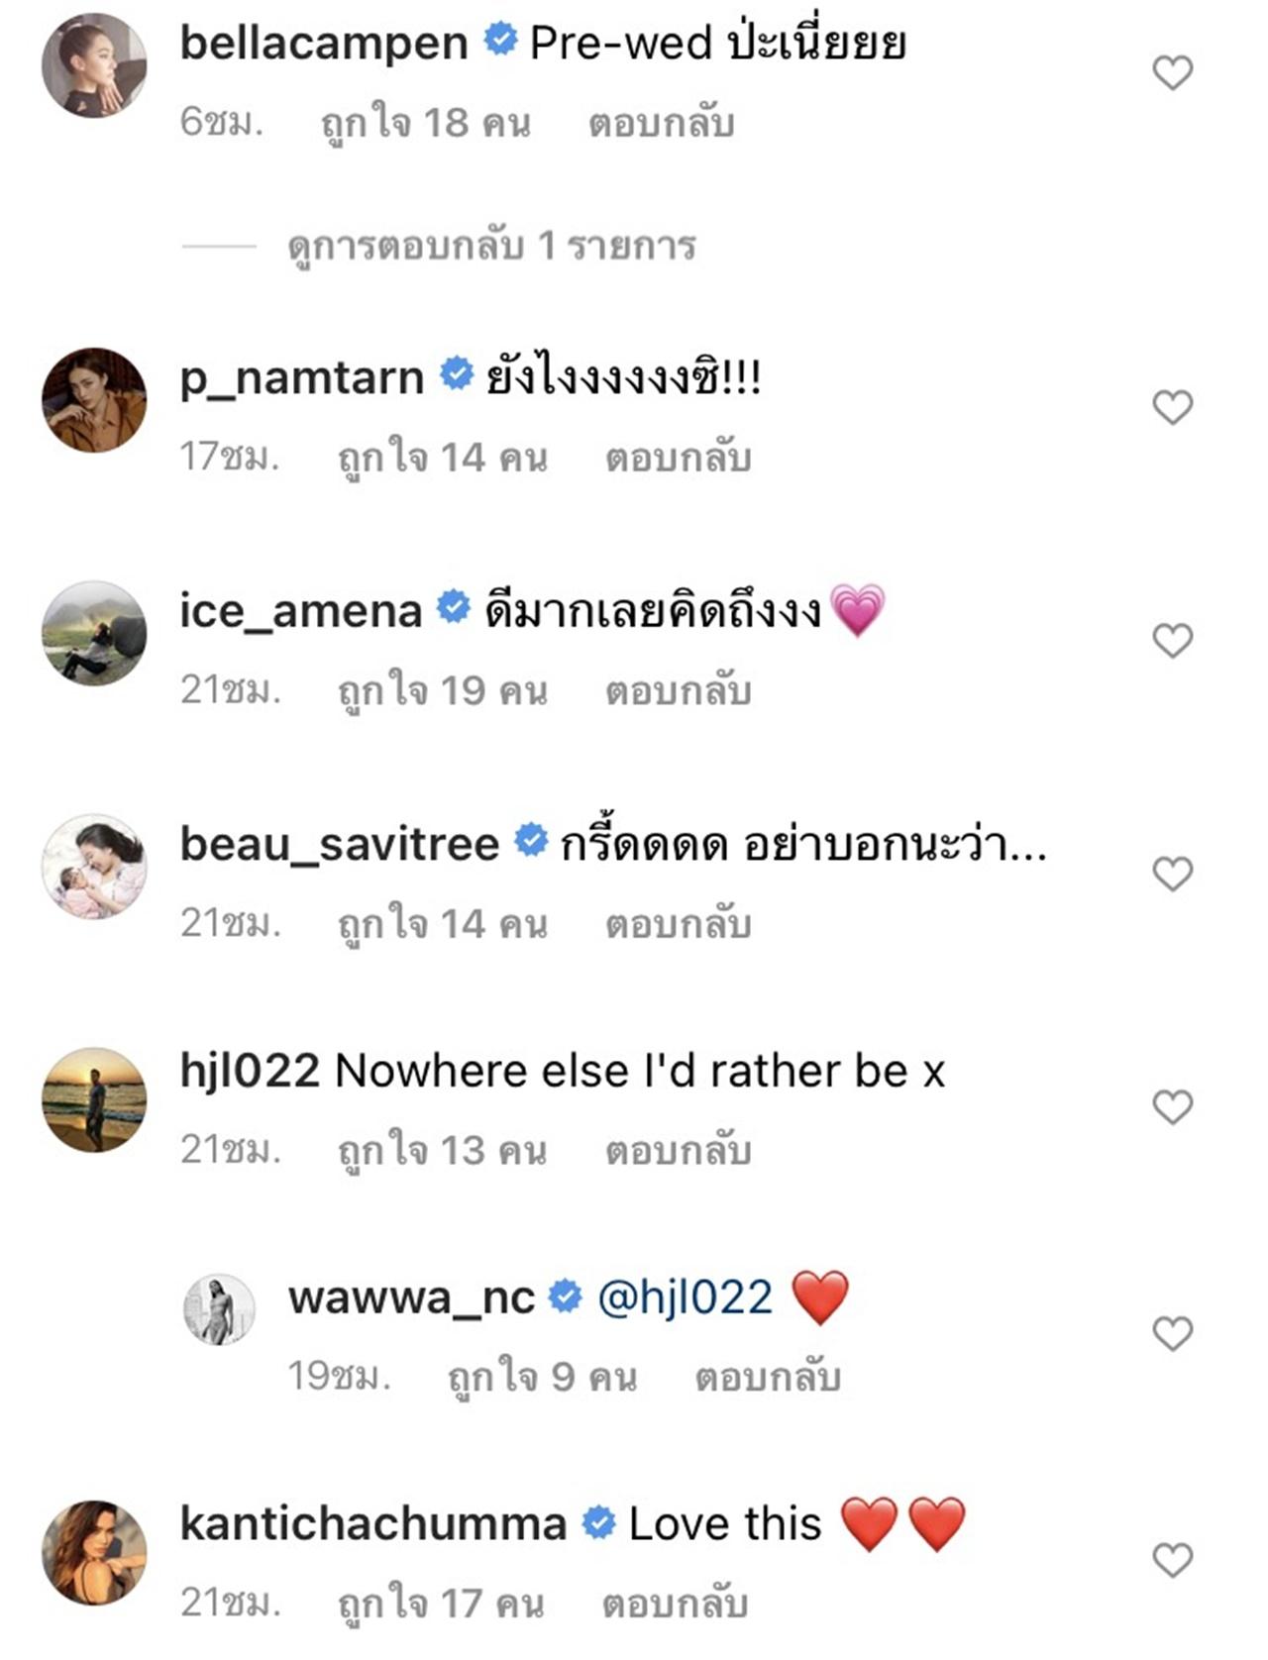Heart beau_savitree's comment
Image resolution: width=1268 pixels, height=1660 pixels.
1173,874
